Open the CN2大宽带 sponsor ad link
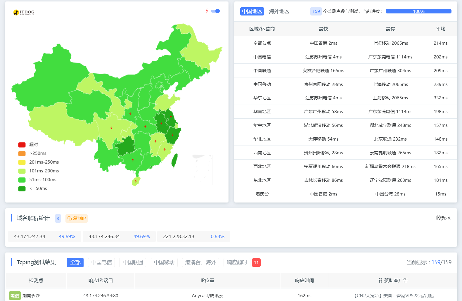 393,295
